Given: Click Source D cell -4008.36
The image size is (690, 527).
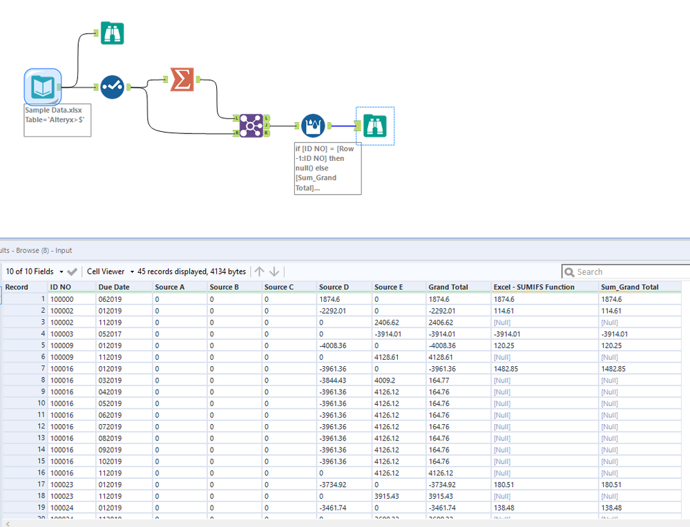Looking at the screenshot, I should [344, 346].
